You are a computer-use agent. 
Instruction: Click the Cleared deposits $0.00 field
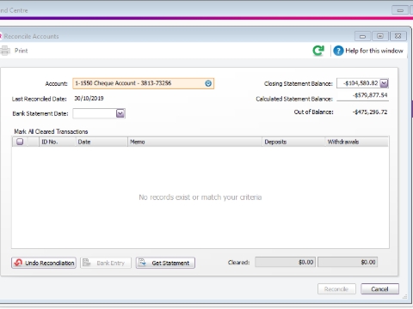(285, 262)
